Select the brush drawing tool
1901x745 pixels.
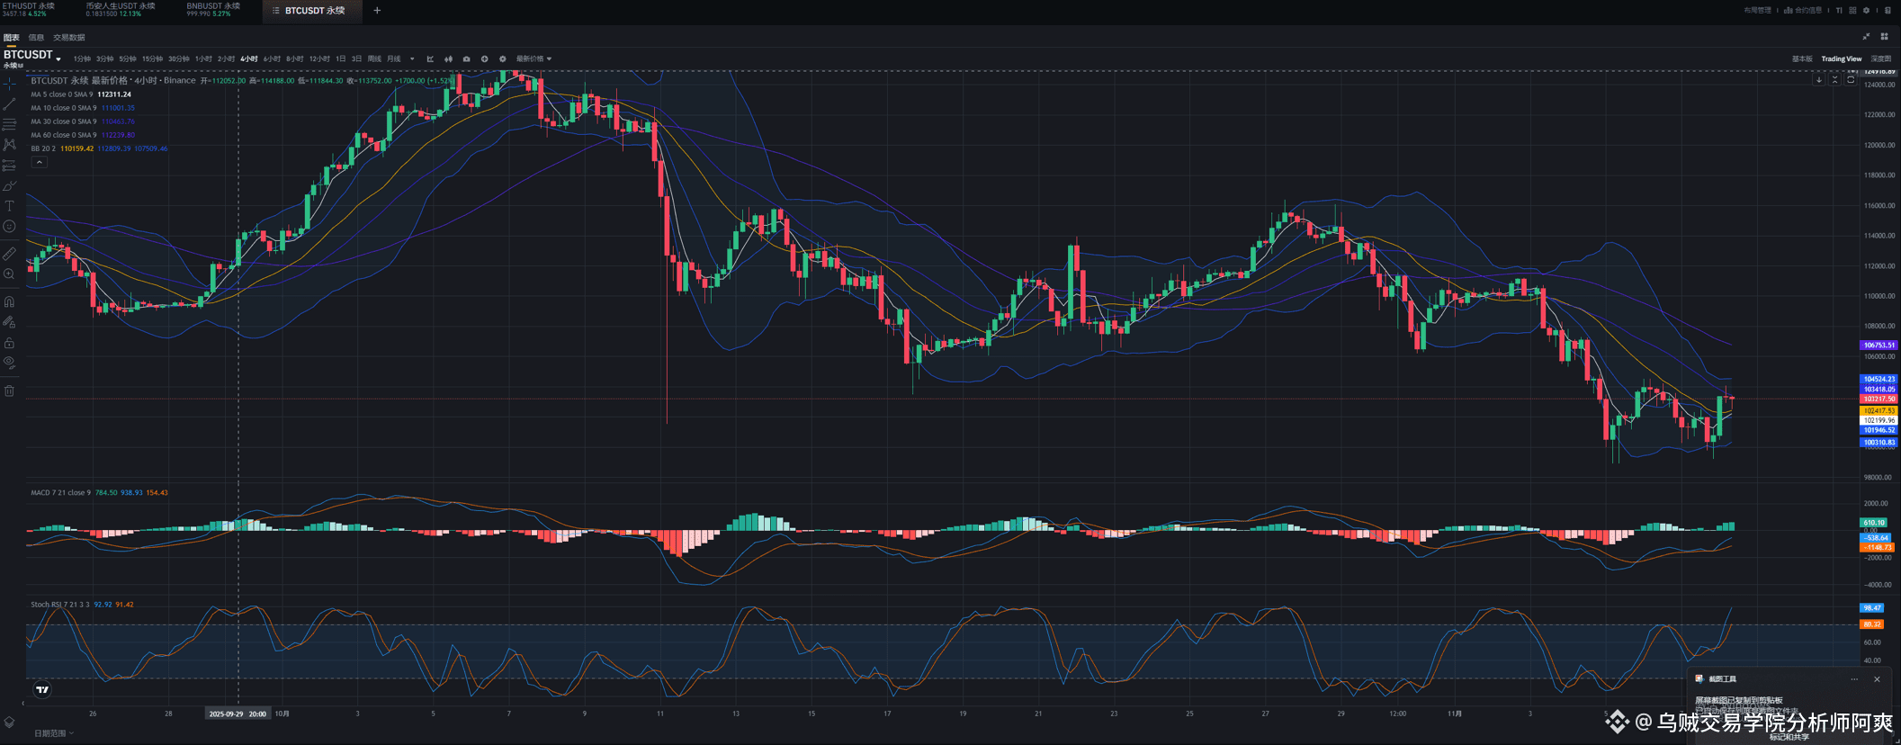[9, 186]
